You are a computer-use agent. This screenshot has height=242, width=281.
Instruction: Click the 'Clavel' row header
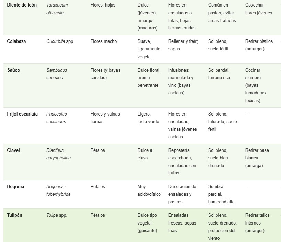point(14,150)
